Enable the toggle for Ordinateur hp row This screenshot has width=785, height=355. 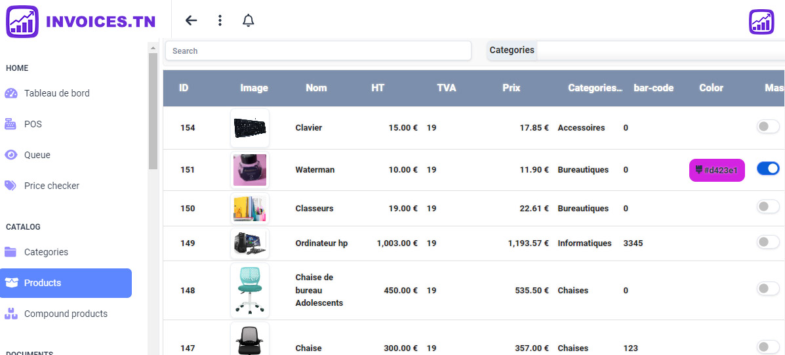point(767,243)
